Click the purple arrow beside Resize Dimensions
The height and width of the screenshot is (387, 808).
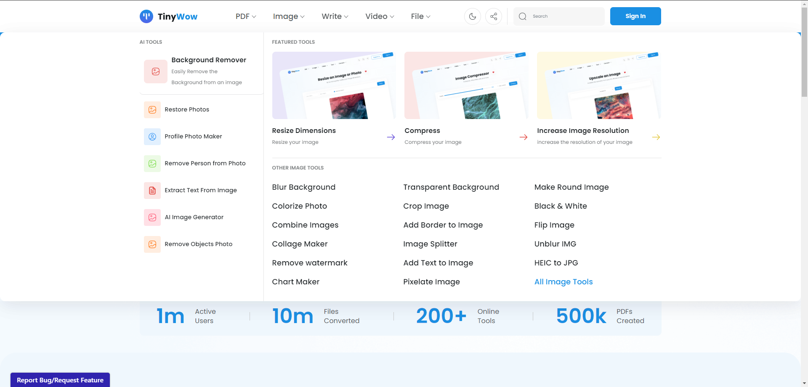pos(391,137)
